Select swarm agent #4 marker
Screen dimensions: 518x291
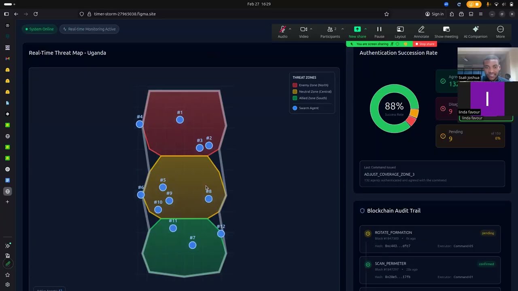140,124
